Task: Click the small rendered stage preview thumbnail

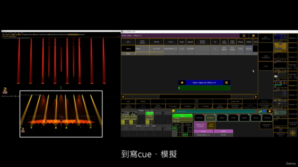Action: [61, 114]
